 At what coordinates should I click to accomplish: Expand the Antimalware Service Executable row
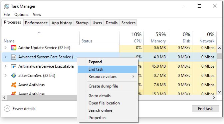(5, 66)
